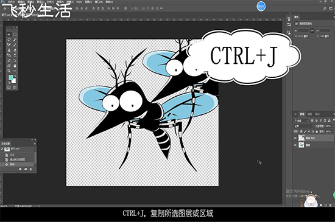Select the 通过拷贝的图层 history state

(17, 160)
